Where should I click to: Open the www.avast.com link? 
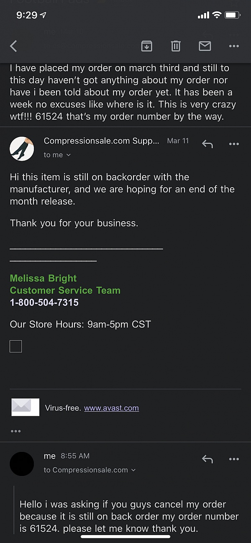(x=111, y=408)
